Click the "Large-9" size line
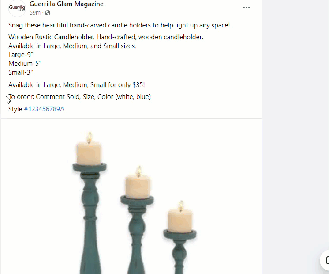329x274 pixels. (21, 55)
